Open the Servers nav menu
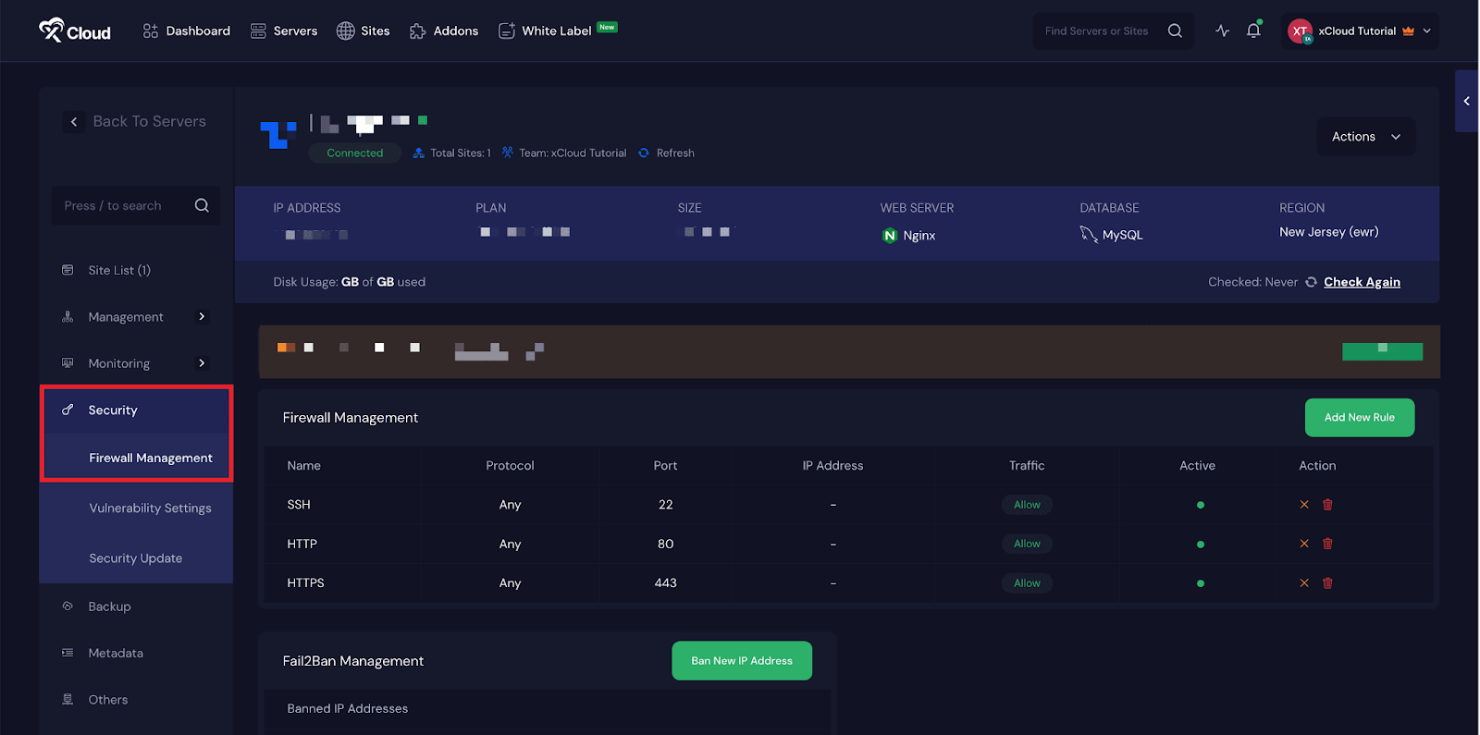The height and width of the screenshot is (735, 1480). point(284,31)
